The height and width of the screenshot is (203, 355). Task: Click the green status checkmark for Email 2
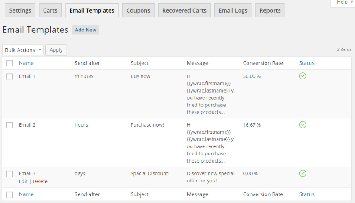[x=302, y=125]
